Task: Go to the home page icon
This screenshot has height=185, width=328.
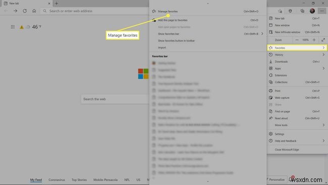Action: pyautogui.click(x=34, y=11)
